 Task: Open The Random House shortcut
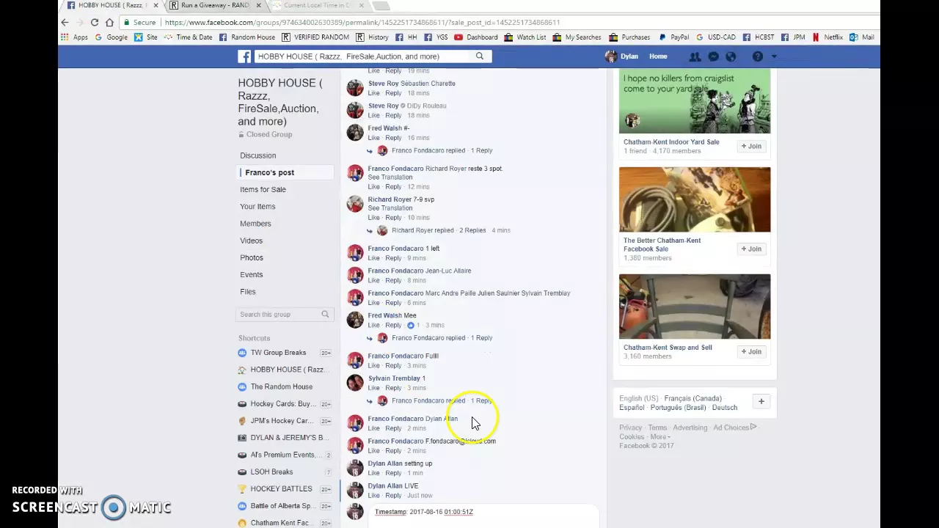(x=282, y=386)
